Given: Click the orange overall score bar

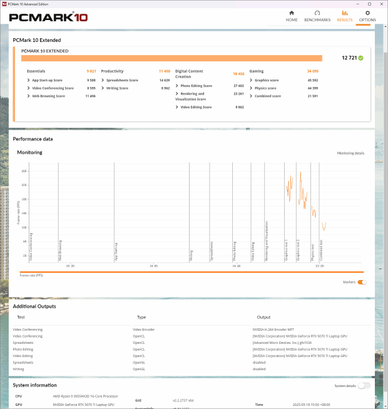Looking at the screenshot, I should coord(171,58).
